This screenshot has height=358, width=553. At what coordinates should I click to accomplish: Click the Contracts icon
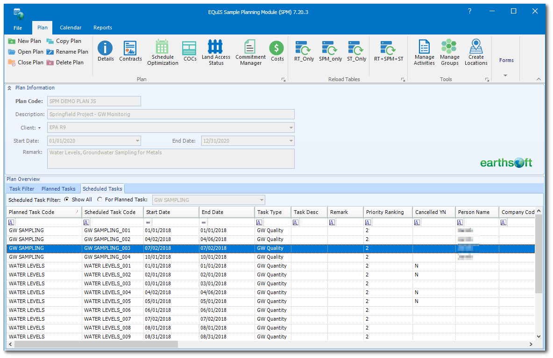tap(130, 51)
